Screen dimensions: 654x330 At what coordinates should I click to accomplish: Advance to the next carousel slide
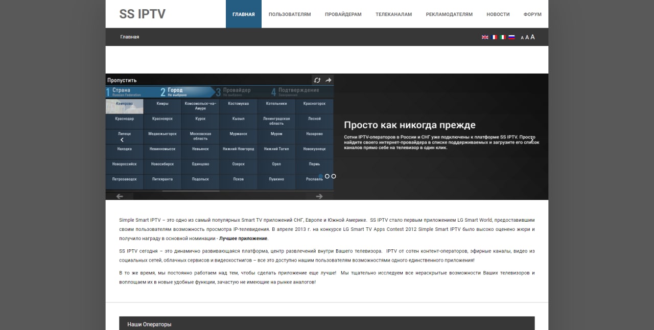point(532,140)
